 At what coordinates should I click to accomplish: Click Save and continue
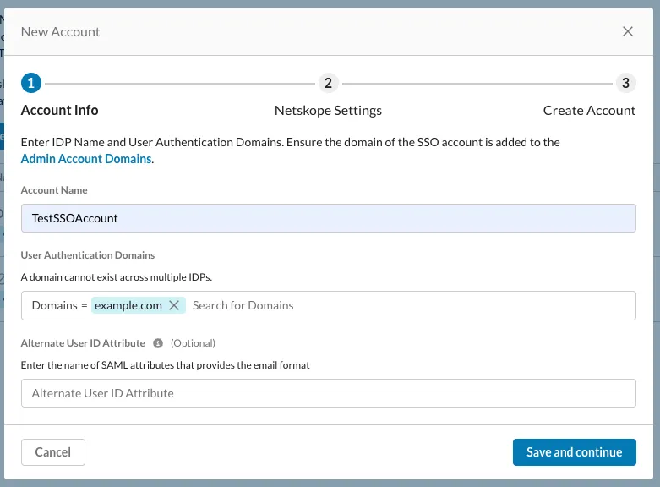(x=574, y=452)
